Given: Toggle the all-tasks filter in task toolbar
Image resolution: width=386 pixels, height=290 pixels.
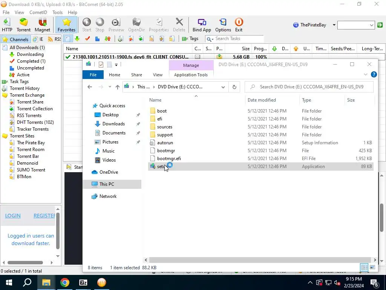Looking at the screenshot, I should click(67, 39).
